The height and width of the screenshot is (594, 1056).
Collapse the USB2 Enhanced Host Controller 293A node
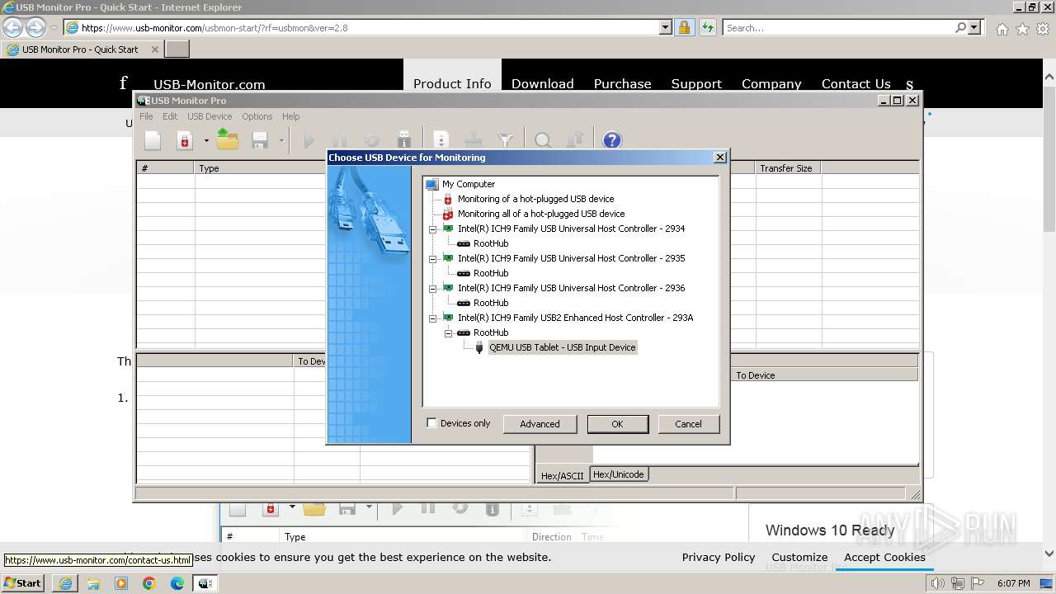click(432, 318)
